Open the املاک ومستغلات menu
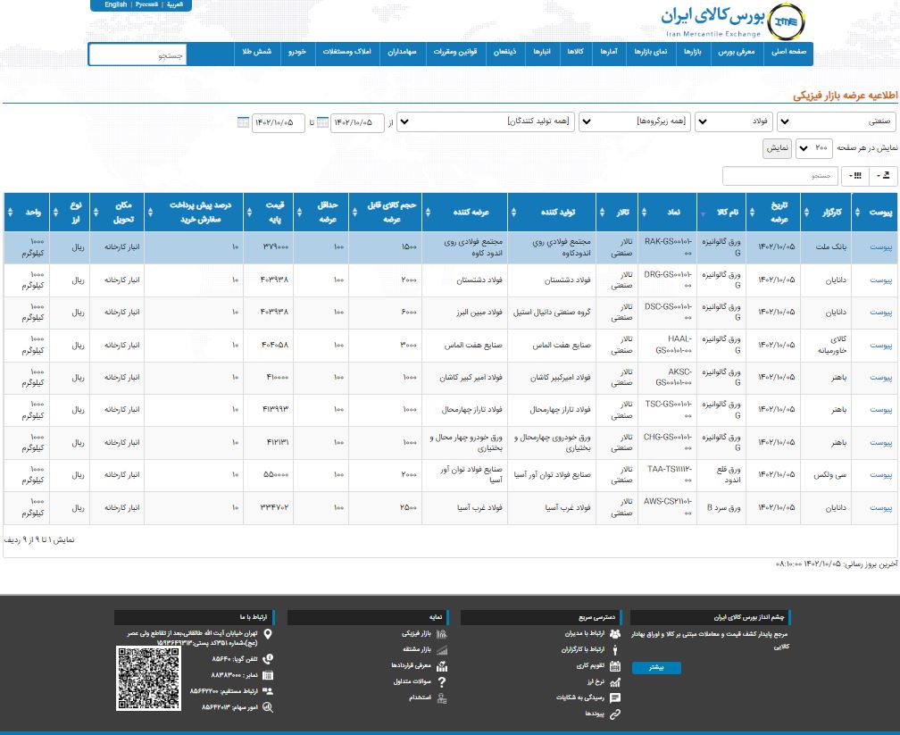Image resolution: width=900 pixels, height=735 pixels. coord(347,53)
